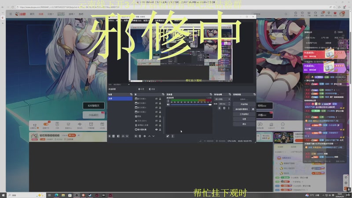Select the scene 场景 in scenes list
The height and width of the screenshot is (198, 352).
coord(120,99)
